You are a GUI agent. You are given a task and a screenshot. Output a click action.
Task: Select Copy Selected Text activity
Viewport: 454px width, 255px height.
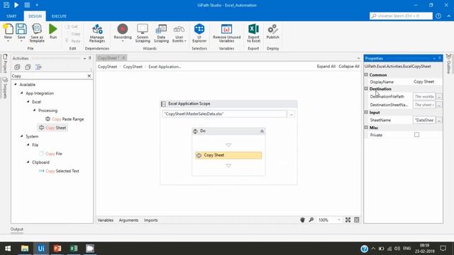tap(59, 171)
